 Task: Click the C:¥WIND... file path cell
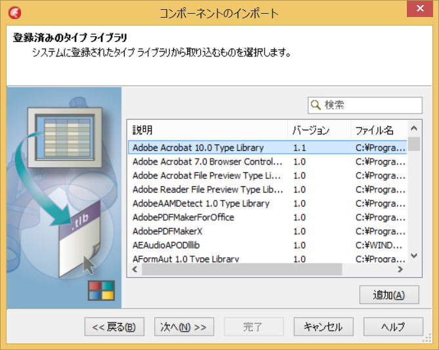click(x=379, y=245)
